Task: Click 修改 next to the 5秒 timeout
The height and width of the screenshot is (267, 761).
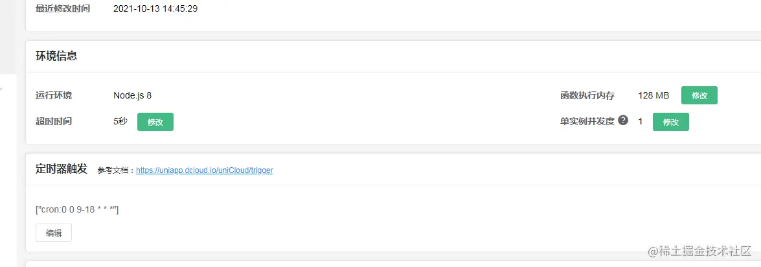Action: click(x=155, y=122)
